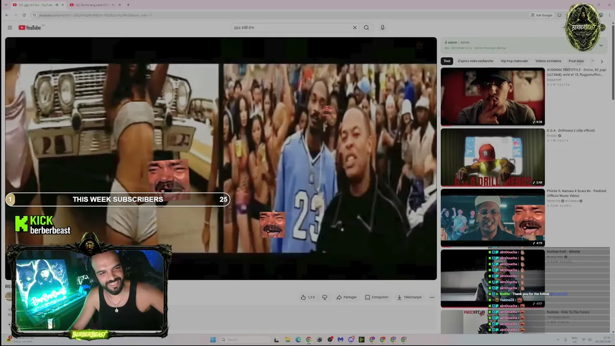615x346 pixels.
Task: Click the Ask Google button
Action: 541,15
